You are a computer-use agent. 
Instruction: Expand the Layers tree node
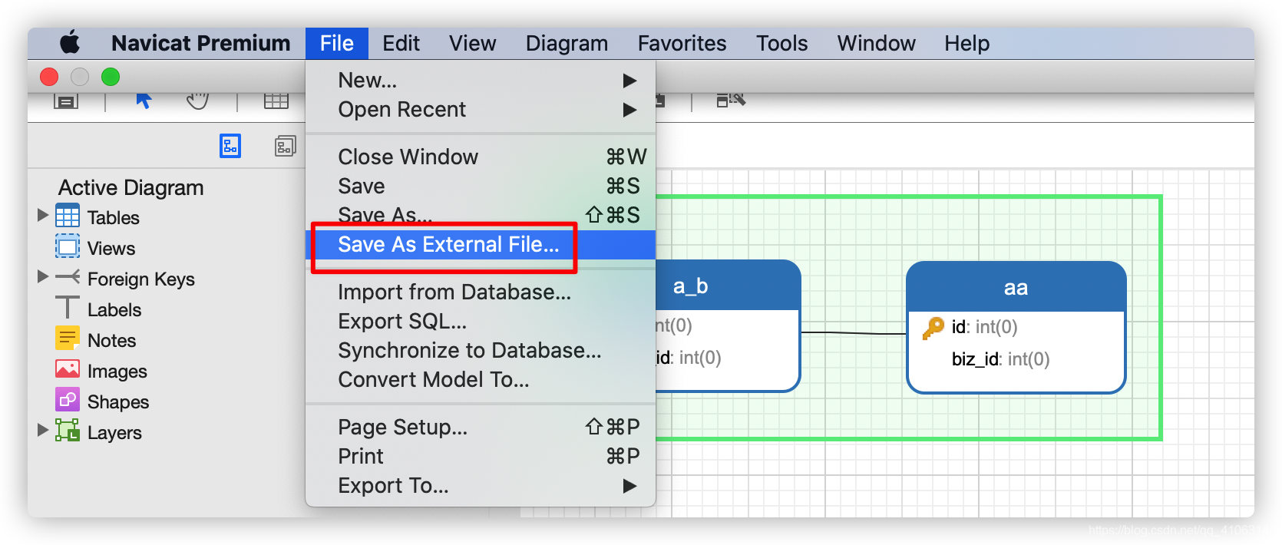(x=43, y=430)
